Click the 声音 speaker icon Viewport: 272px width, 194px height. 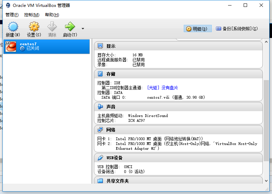100,106
